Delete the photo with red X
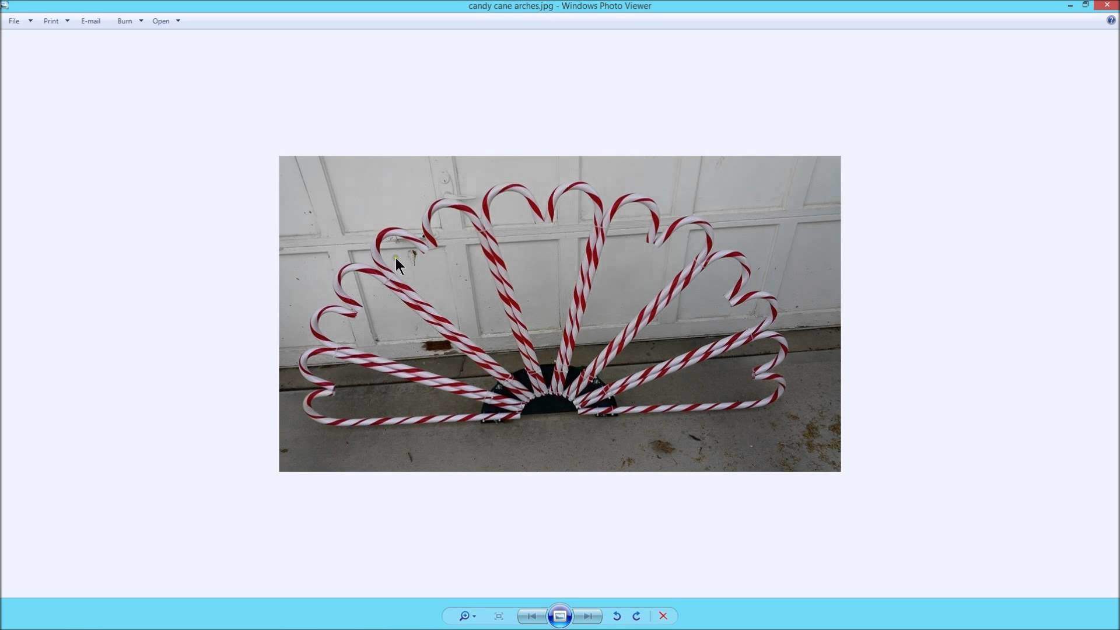Screen dimensions: 1120x630 [x=663, y=616]
